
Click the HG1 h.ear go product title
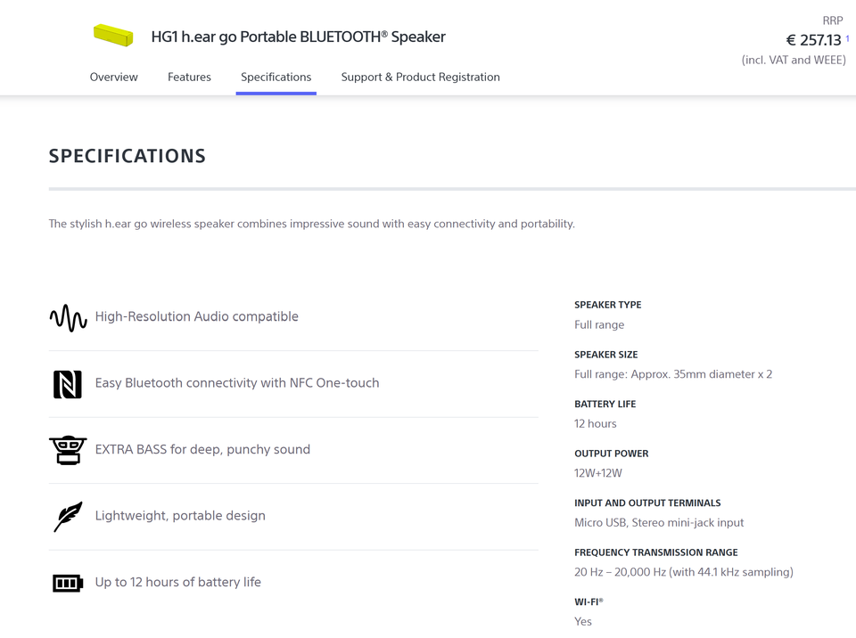click(x=298, y=37)
